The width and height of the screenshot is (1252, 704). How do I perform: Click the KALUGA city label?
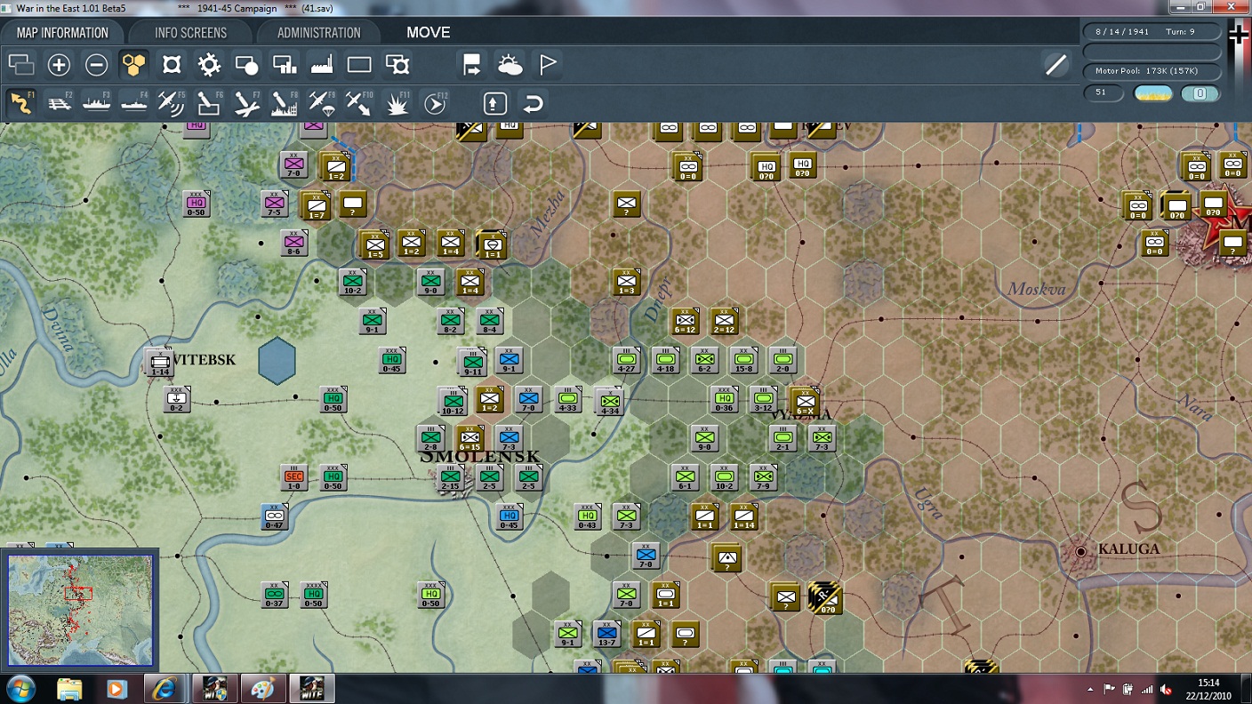1129,549
